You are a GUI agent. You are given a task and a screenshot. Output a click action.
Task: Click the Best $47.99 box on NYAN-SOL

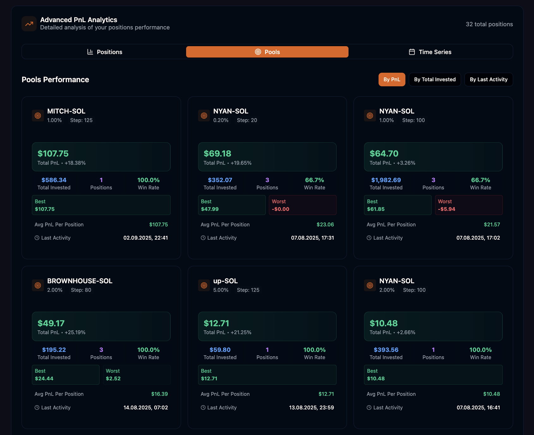232,205
